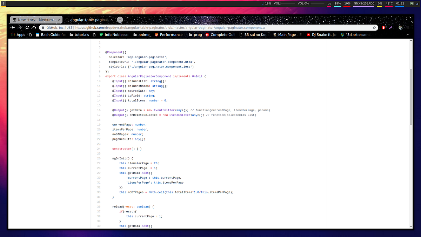The height and width of the screenshot is (237, 421).
Task: Open the Bash Guide bookmarks folder
Action: click(51, 34)
